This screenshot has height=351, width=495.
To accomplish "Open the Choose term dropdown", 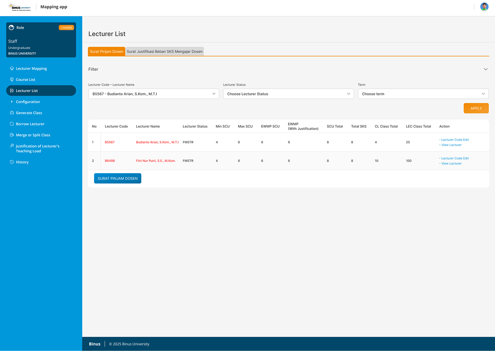I will pyautogui.click(x=423, y=94).
